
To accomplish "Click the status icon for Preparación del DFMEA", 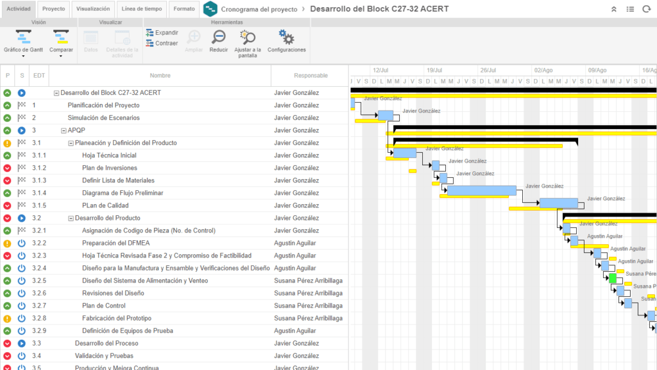I will coord(21,243).
